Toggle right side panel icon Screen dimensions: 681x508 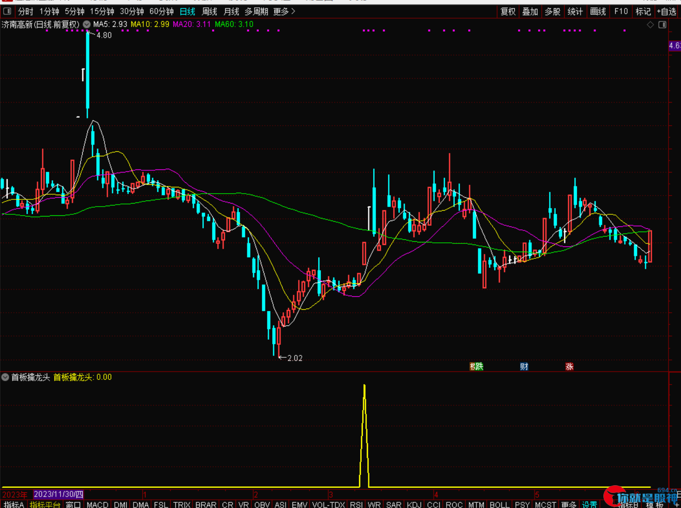tap(662, 25)
